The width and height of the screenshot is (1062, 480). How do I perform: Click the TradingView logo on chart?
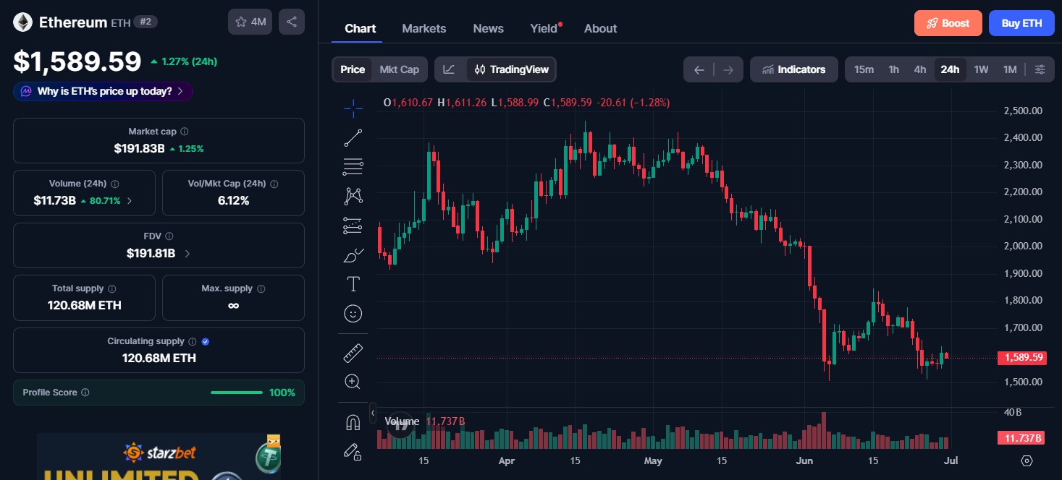pyautogui.click(x=401, y=425)
